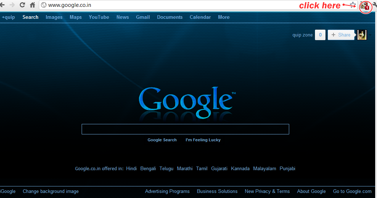Open Advertising Programs link
This screenshot has width=377, height=198.
click(167, 191)
